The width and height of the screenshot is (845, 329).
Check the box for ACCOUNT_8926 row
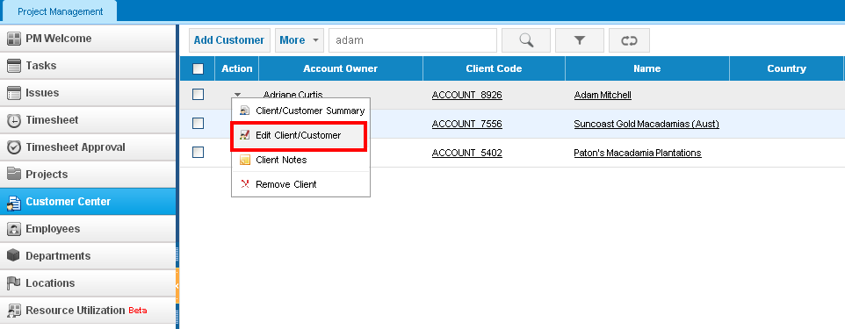199,95
